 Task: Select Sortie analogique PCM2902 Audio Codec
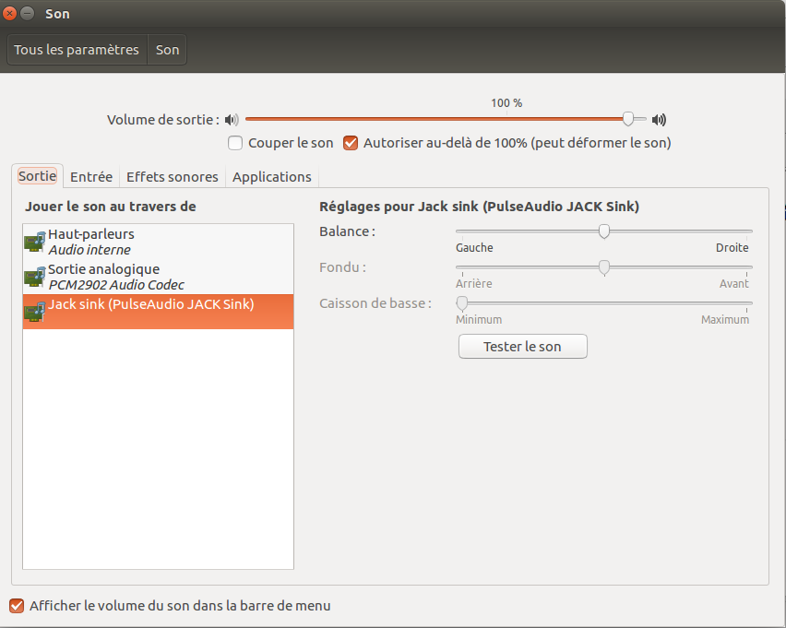coord(158,278)
